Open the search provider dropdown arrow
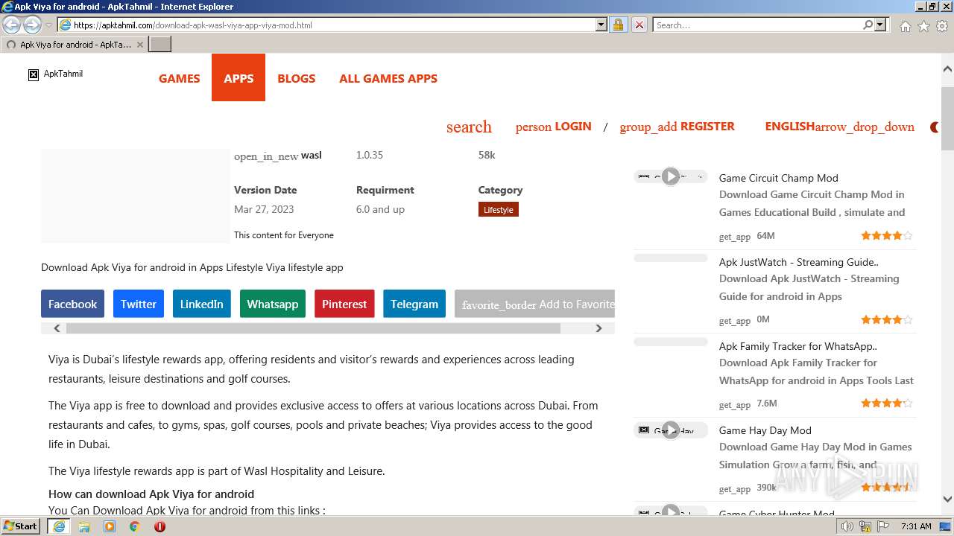Viewport: 954px width, 536px height. [880, 25]
